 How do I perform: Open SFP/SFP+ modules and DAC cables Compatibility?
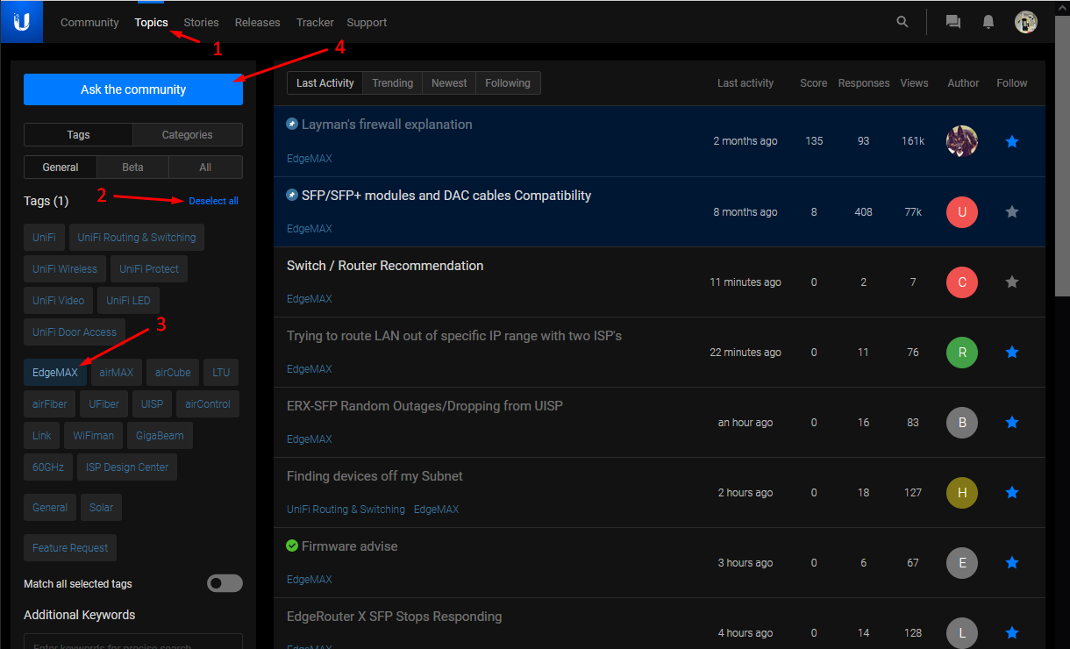446,196
